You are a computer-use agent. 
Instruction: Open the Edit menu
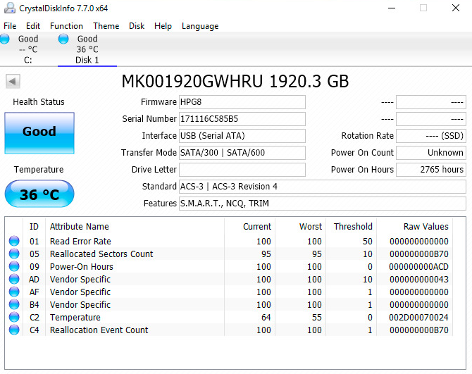pos(33,26)
